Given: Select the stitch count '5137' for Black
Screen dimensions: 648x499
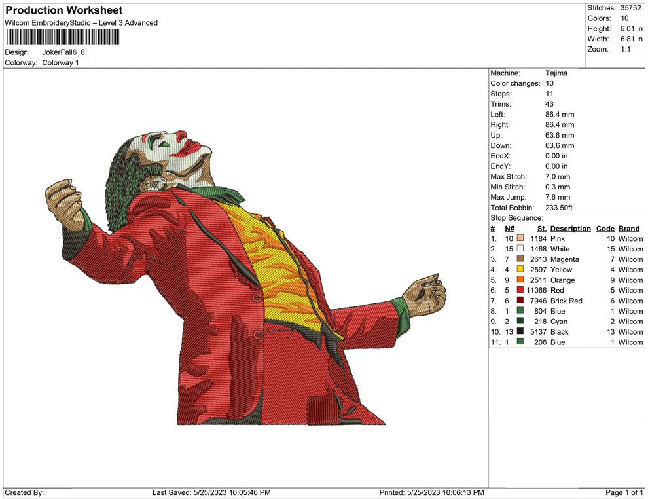Looking at the screenshot, I should pos(539,331).
